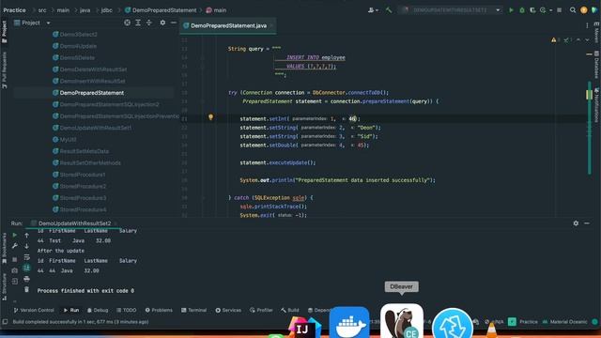601x338 pixels.
Task: Stop the process using the toolbar stop square
Action: click(x=560, y=10)
